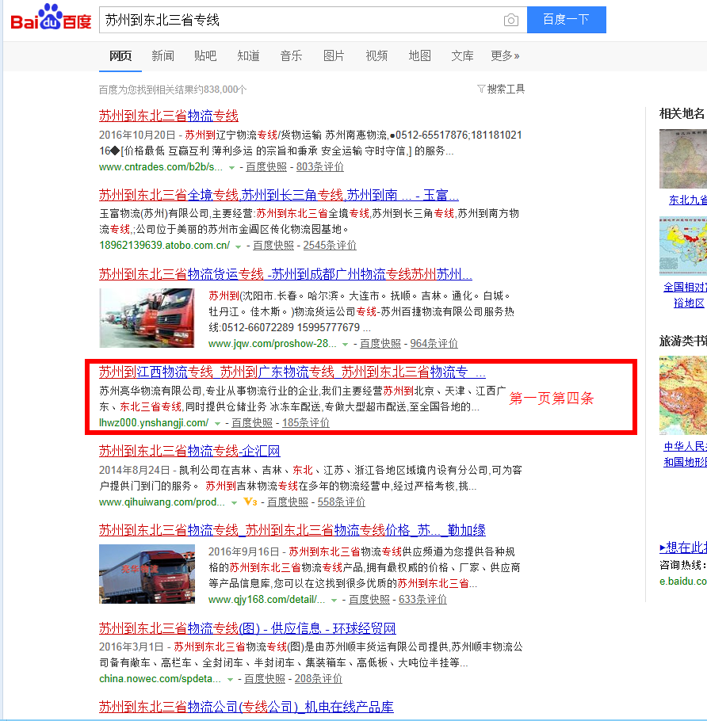Switch to the 地图 tab
This screenshot has width=707, height=721.
[x=419, y=56]
